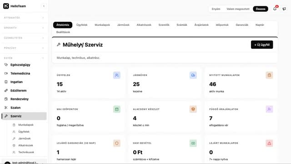Click the Lejáró garanciák shield icon
Image resolution: width=291 pixels, height=164 pixels.
click(x=117, y=143)
